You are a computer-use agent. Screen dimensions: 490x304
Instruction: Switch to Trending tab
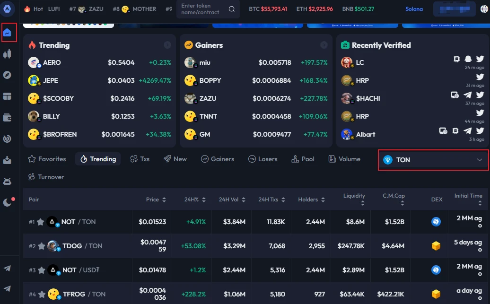click(98, 159)
